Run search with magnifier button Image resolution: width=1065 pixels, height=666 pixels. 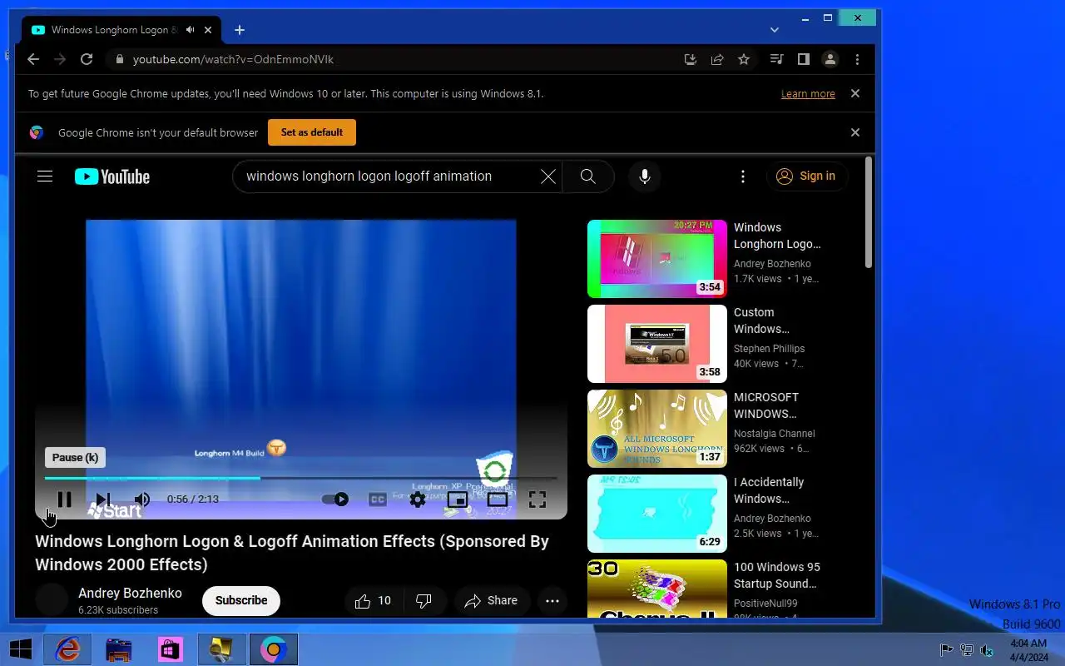pos(588,176)
